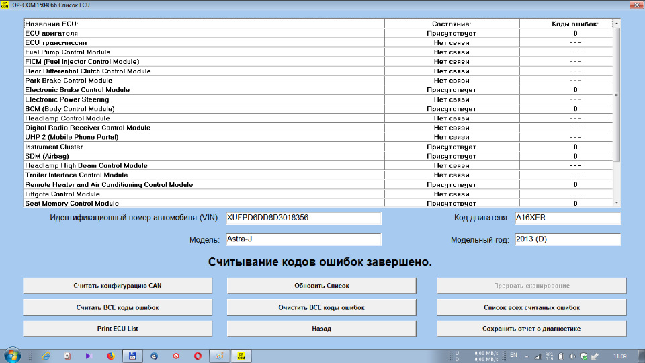Select the 'Electronic Power Steering' row

point(318,99)
